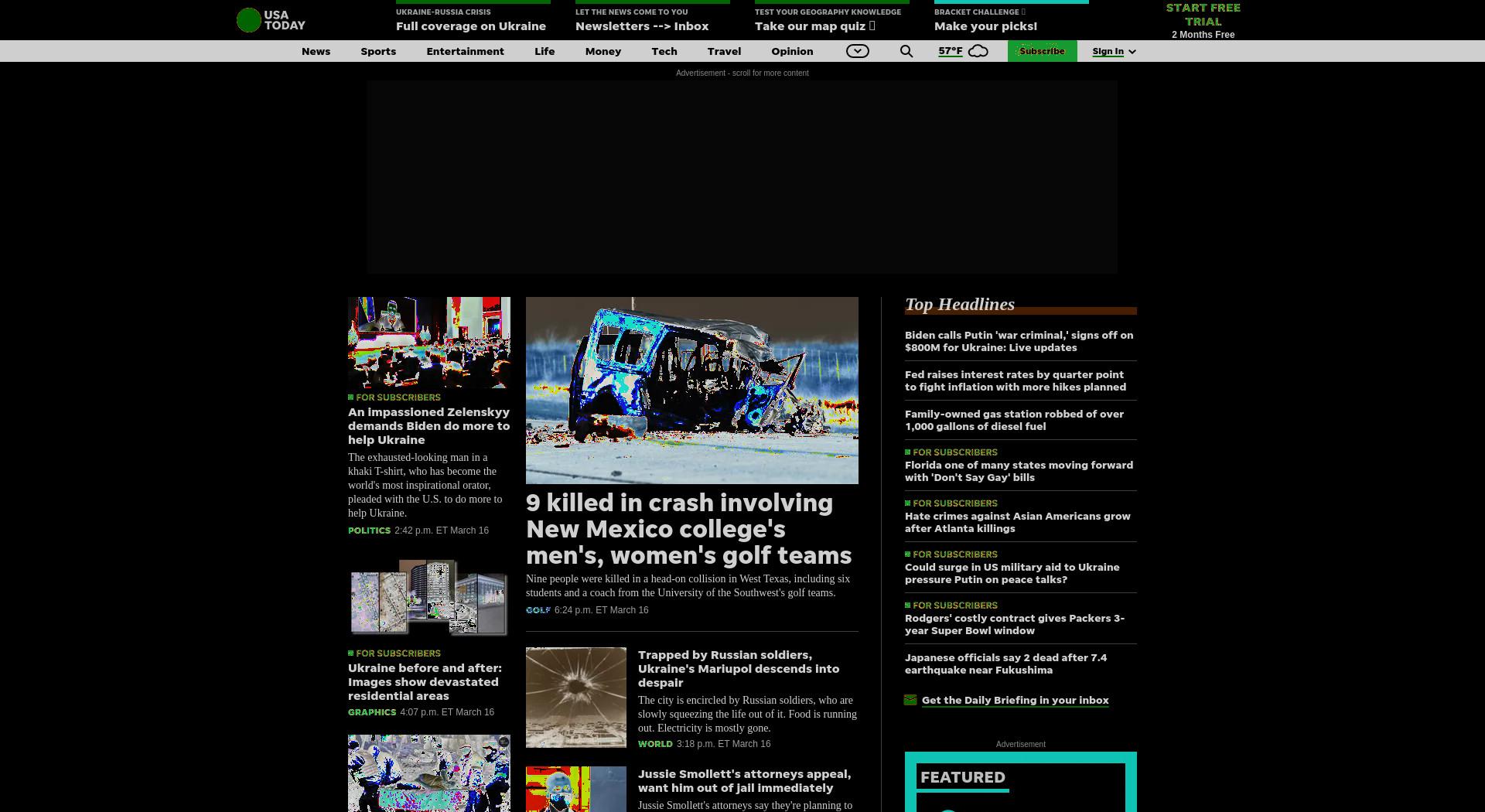Click the Top Headlines heading
The width and height of the screenshot is (1485, 812).
tap(960, 304)
